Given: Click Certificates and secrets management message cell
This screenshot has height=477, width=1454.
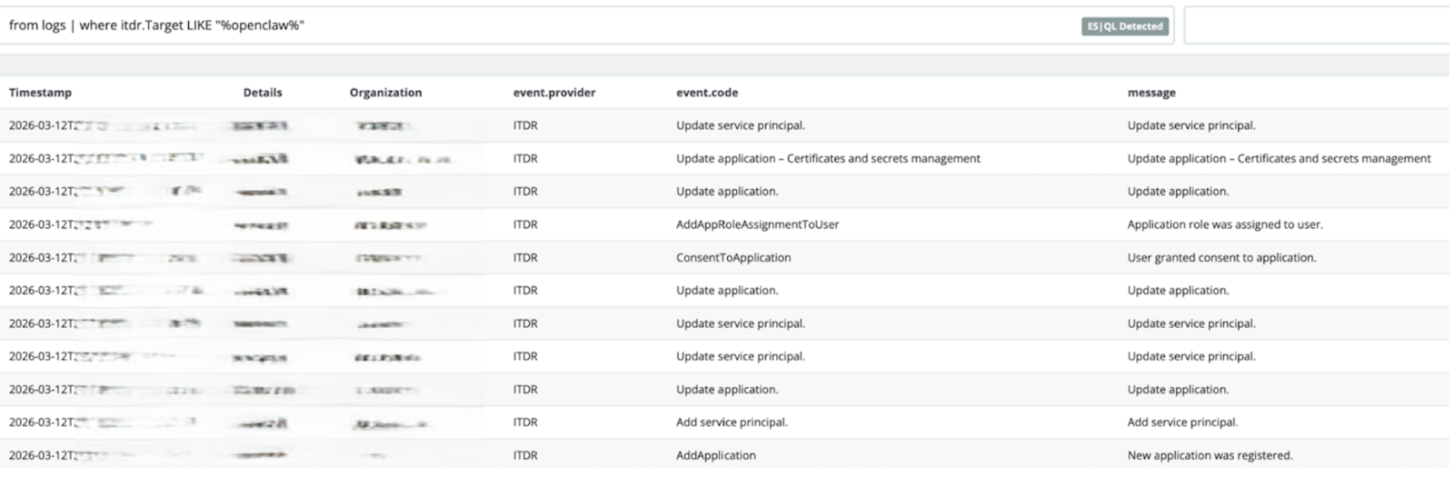Looking at the screenshot, I should [x=1279, y=159].
